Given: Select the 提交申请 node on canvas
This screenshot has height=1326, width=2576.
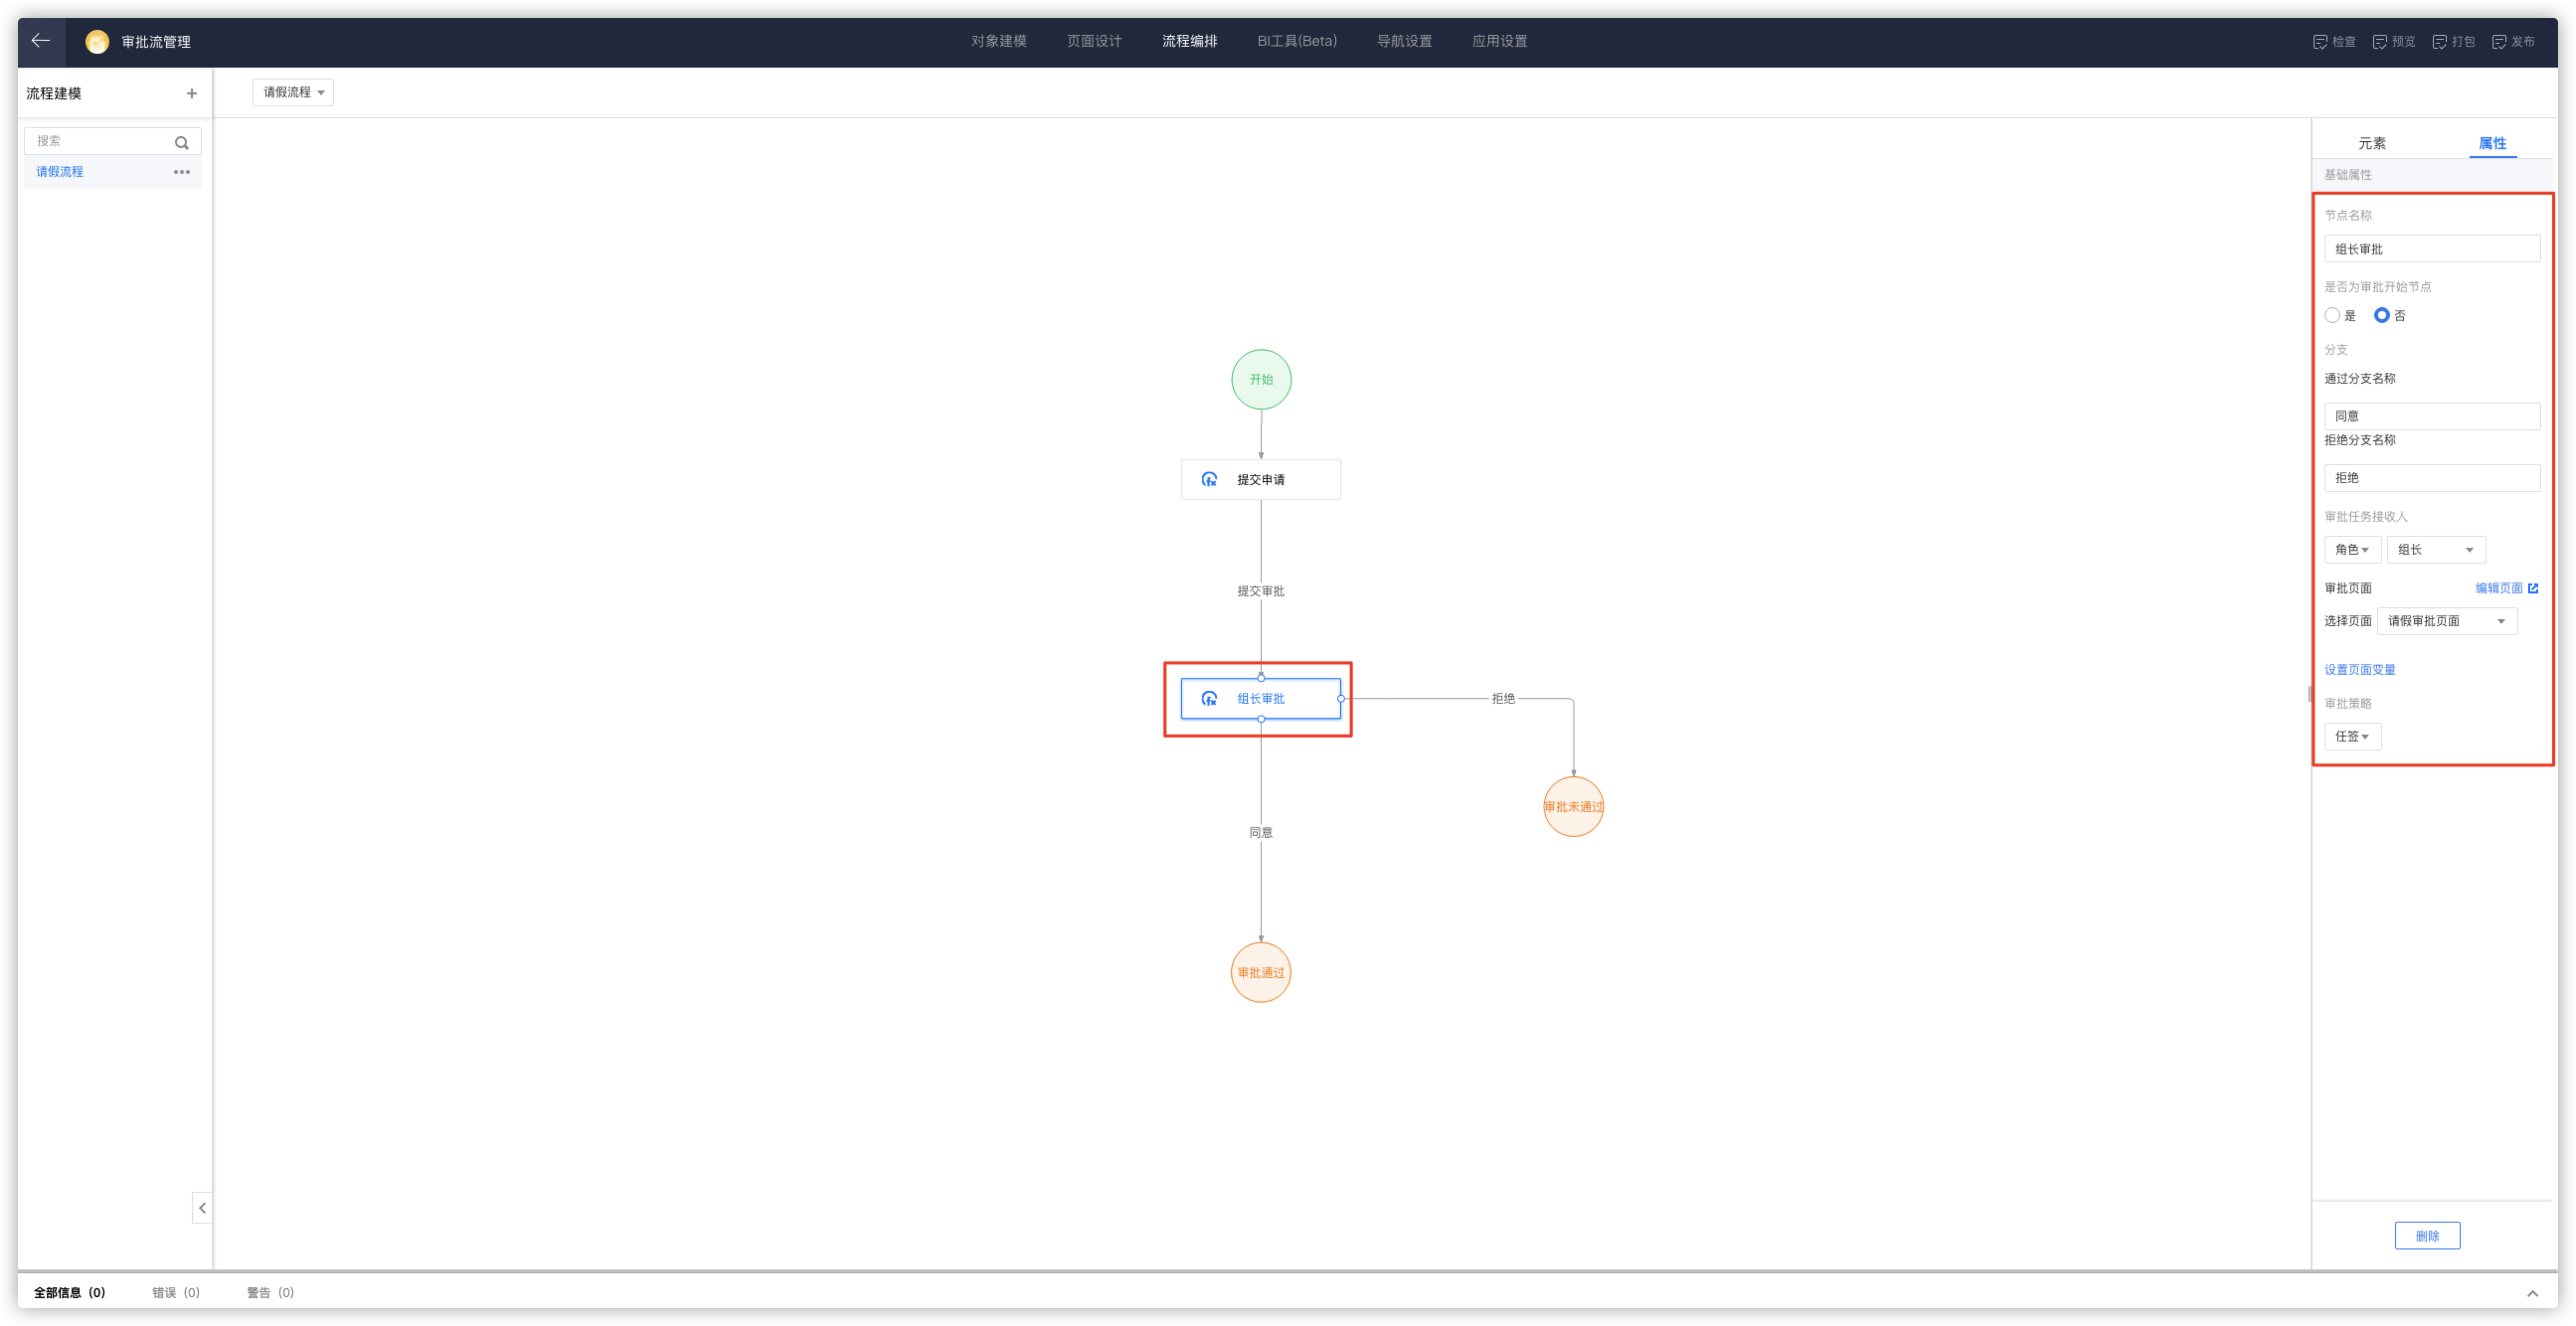Looking at the screenshot, I should [x=1260, y=480].
